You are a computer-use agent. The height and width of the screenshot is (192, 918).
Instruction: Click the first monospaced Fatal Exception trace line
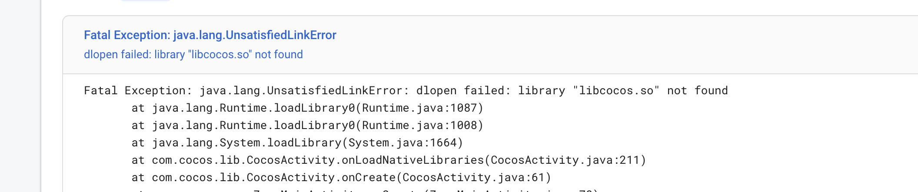tap(406, 91)
